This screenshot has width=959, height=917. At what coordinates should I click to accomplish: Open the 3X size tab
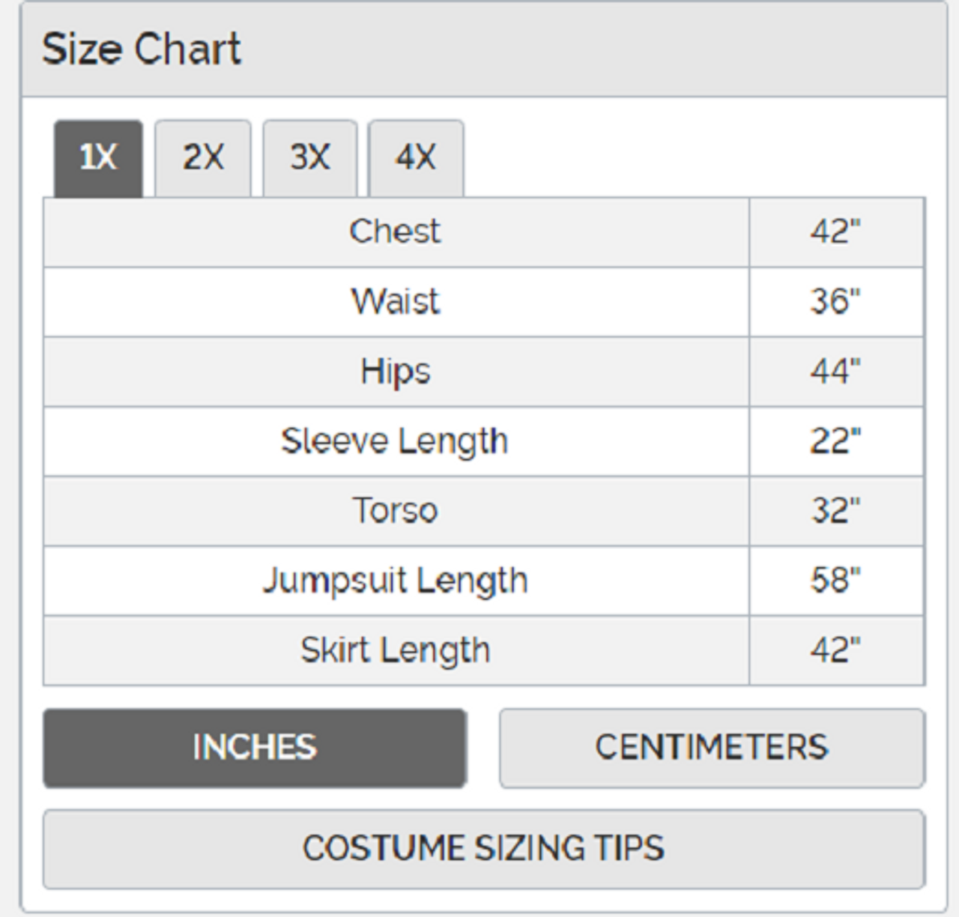click(x=310, y=158)
